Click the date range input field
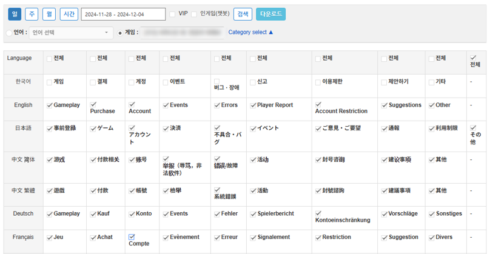 (x=123, y=14)
